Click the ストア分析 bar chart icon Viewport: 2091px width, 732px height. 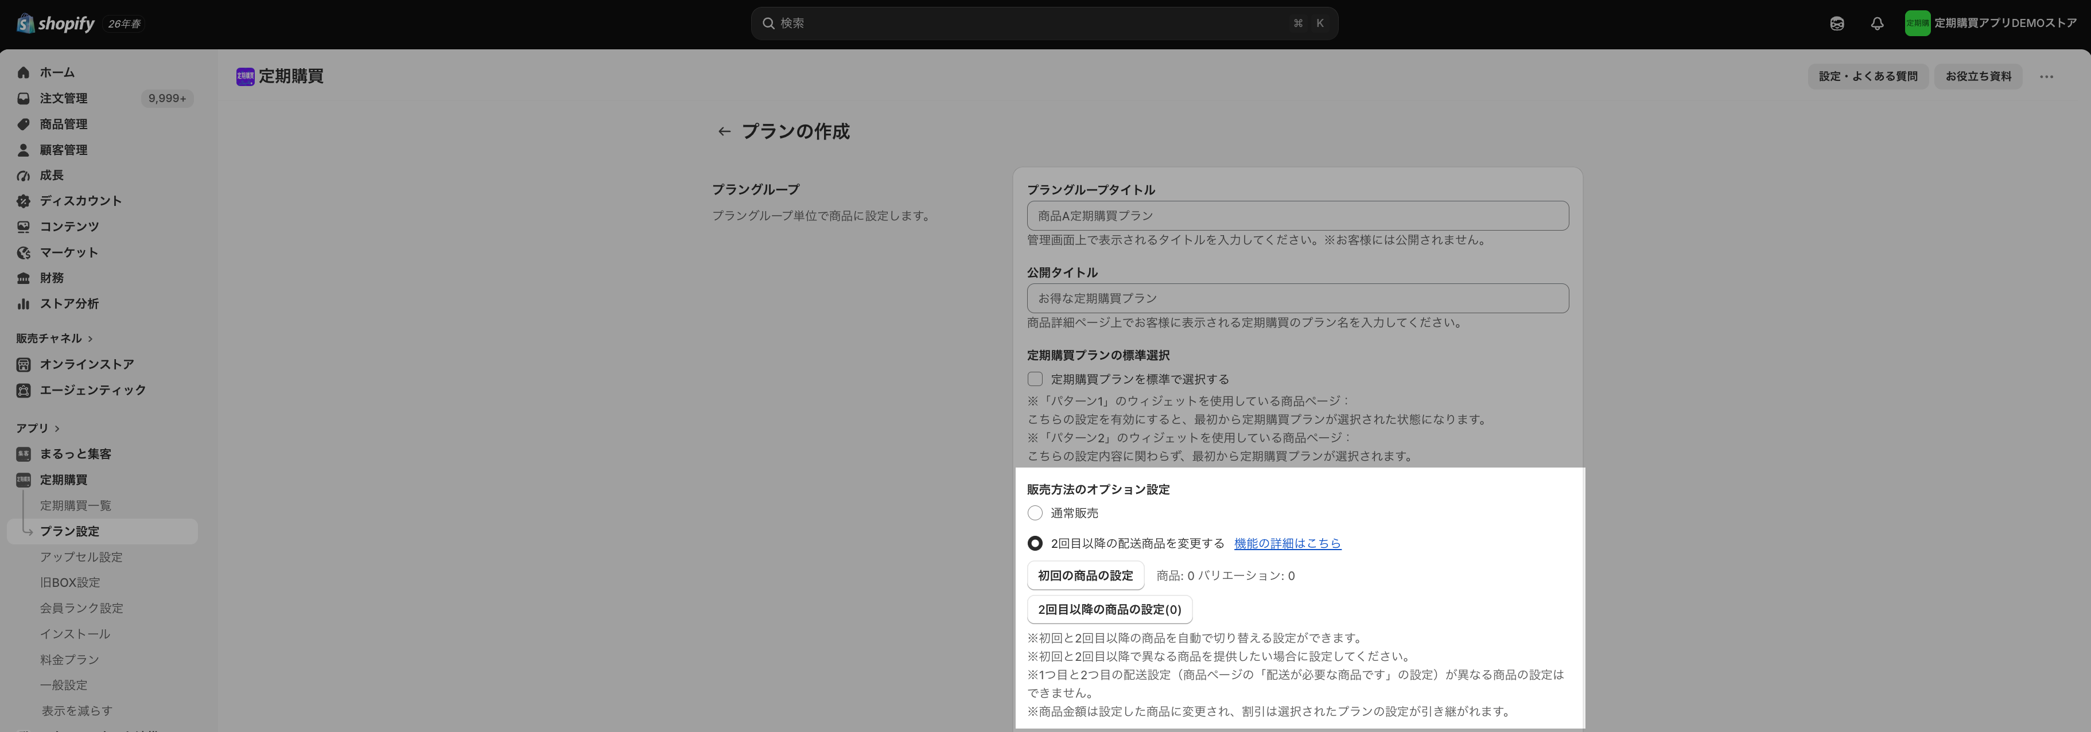24,303
